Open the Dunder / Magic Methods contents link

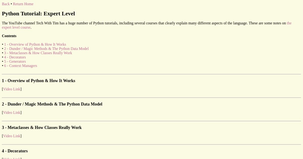point(46,49)
